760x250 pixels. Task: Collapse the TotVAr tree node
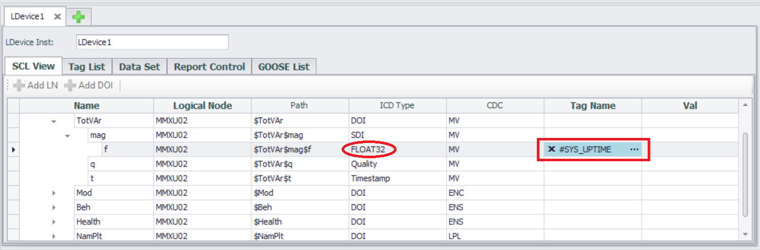(x=53, y=122)
